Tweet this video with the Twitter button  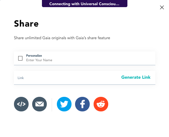pyautogui.click(x=64, y=104)
